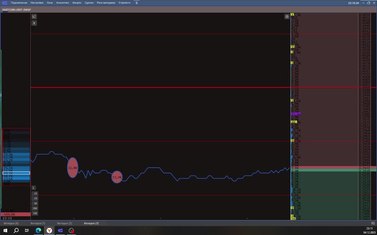The image size is (377, 235).
Task: Click the 0,4020 ask price row
Action: click(x=364, y=61)
